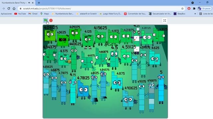
Task: Click the character labeled 4.625
Action: point(154,59)
